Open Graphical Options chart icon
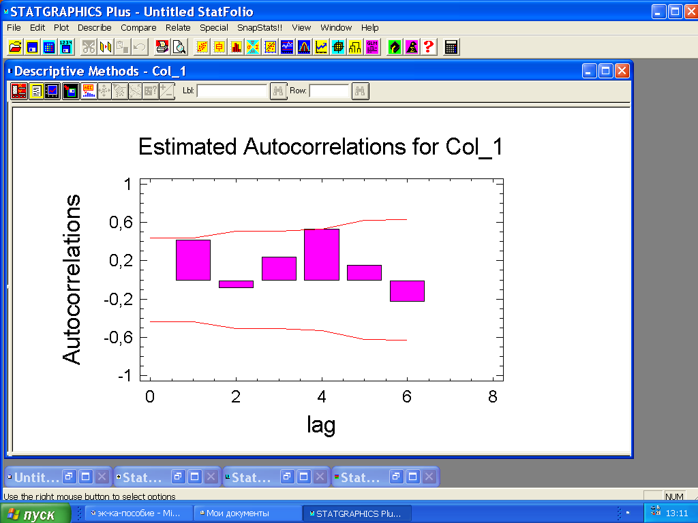This screenshot has height=523, width=698. pos(52,91)
